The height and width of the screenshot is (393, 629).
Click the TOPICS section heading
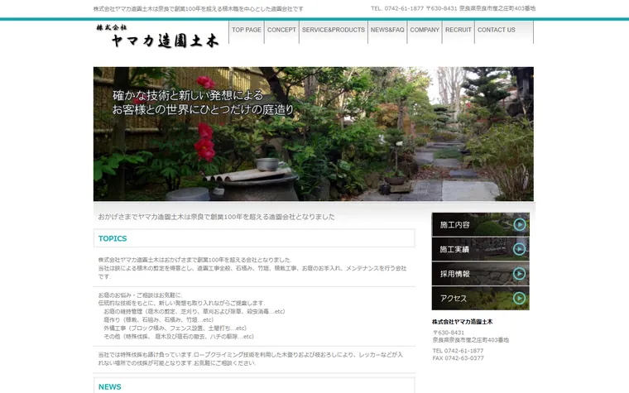(113, 238)
